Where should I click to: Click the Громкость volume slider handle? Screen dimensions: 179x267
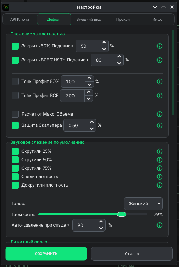122,214
